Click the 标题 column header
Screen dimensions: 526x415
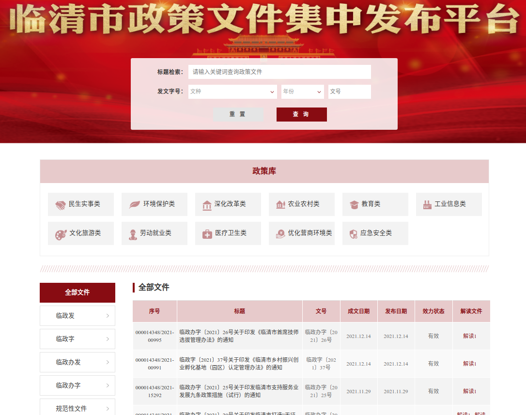(240, 311)
